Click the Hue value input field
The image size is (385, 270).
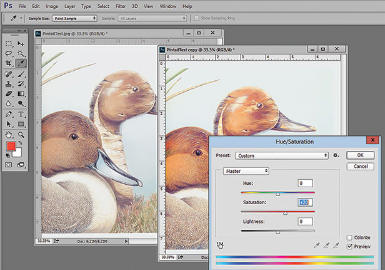305,183
